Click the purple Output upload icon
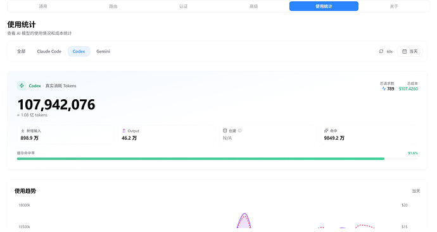437x232 pixels. point(124,130)
